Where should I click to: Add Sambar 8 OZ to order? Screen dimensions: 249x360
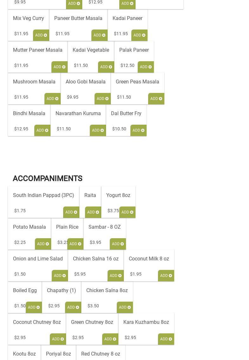pyautogui.click(x=118, y=244)
